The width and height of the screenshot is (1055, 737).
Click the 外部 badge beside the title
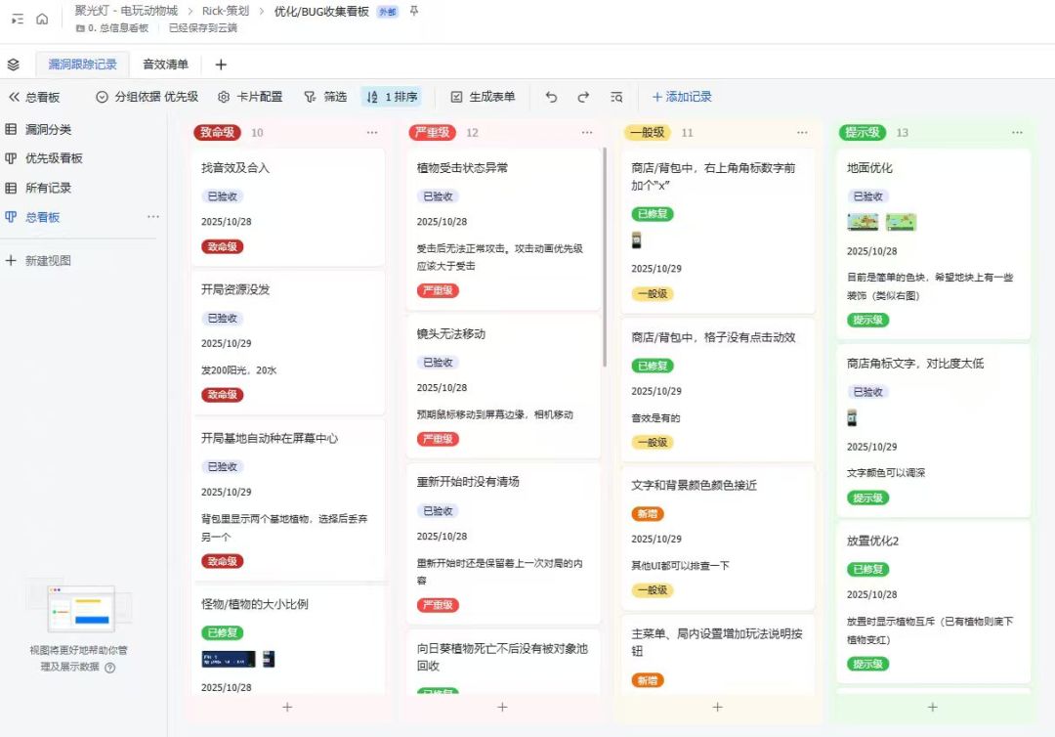[x=388, y=12]
